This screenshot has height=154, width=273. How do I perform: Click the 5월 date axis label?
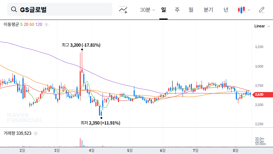(x=130, y=150)
